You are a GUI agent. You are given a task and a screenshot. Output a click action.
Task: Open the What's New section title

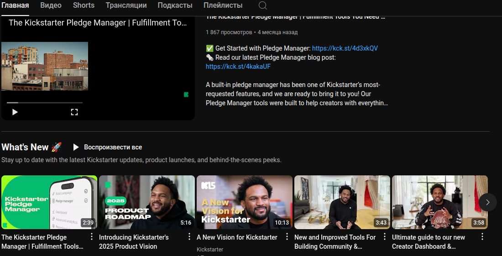(31, 147)
